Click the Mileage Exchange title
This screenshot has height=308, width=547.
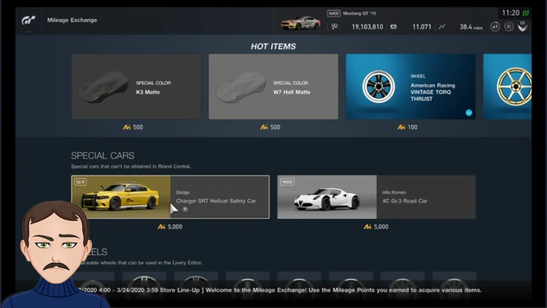pyautogui.click(x=72, y=20)
